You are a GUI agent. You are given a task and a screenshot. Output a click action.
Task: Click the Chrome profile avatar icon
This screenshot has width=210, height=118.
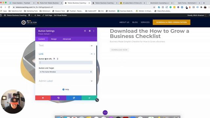coord(205,7)
